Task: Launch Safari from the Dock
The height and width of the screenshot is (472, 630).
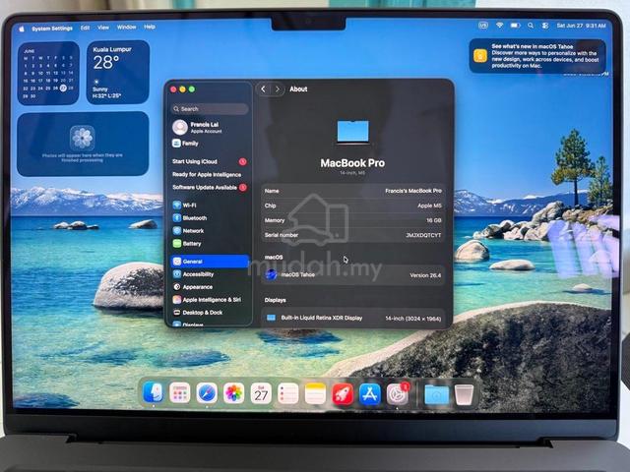Action: point(207,393)
